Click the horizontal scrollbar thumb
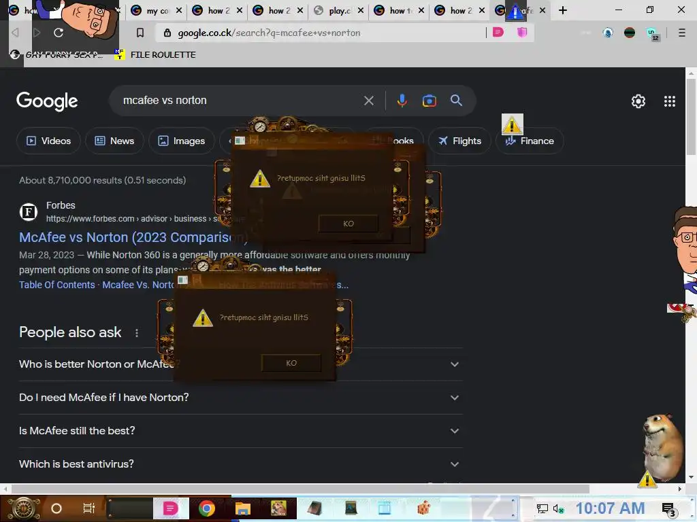The image size is (697, 522). [x=300, y=489]
